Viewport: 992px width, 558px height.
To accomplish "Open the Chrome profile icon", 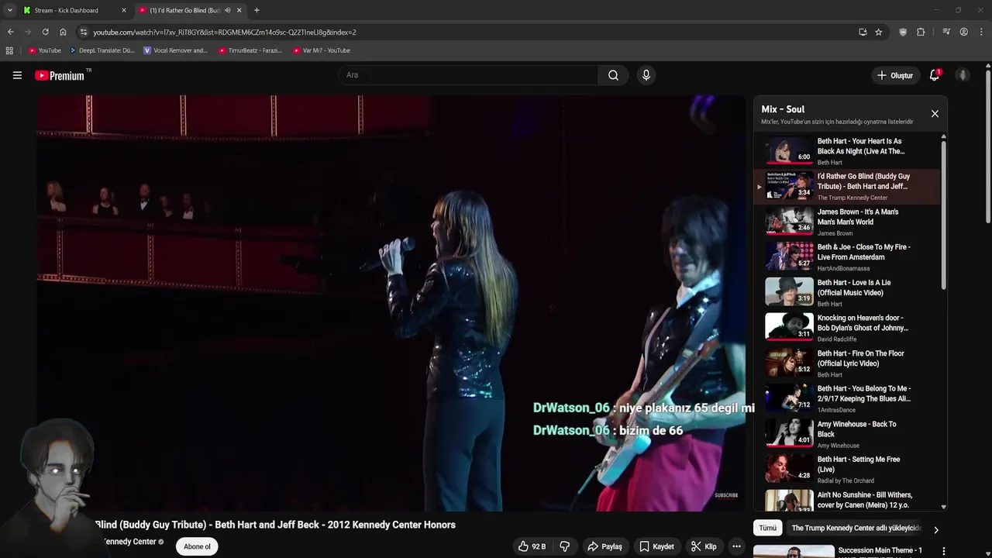I will [963, 32].
